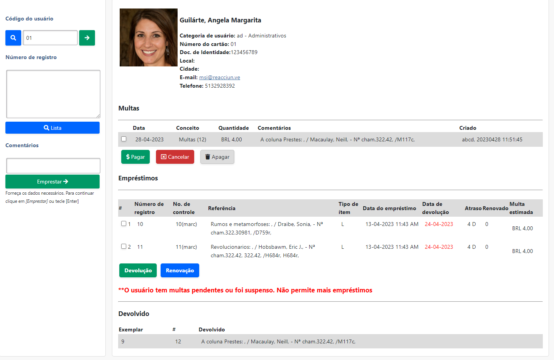Click the blue magnifier search user button
554x360 pixels.
(13, 38)
